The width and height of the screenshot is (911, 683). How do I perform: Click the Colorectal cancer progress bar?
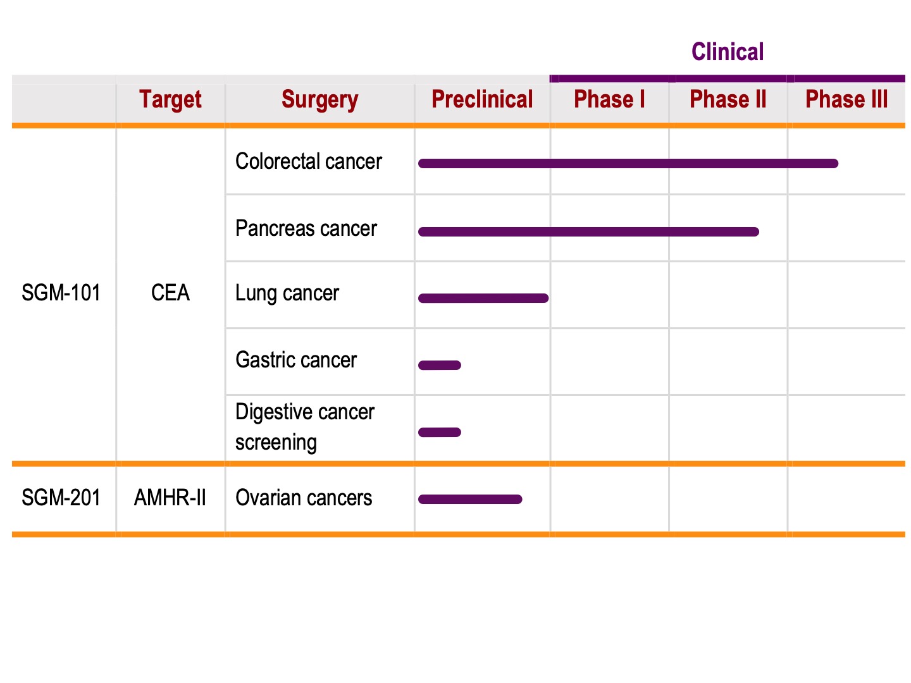(628, 164)
